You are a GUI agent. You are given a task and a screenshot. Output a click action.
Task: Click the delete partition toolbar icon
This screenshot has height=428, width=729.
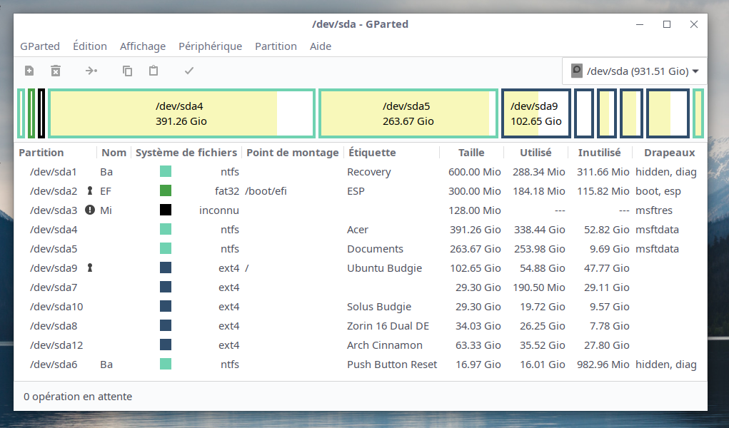point(56,71)
